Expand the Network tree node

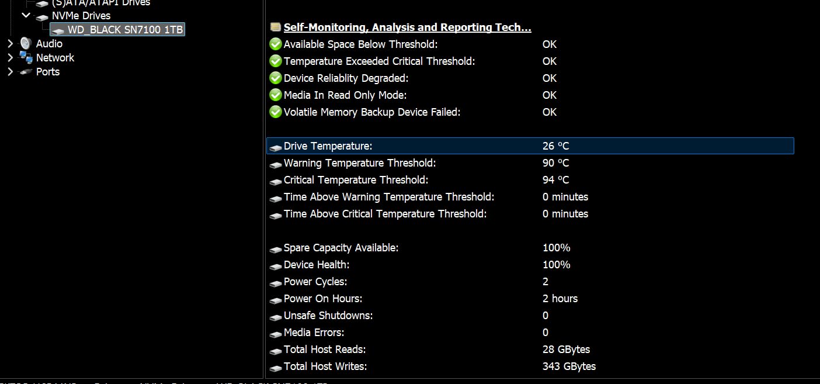point(10,57)
